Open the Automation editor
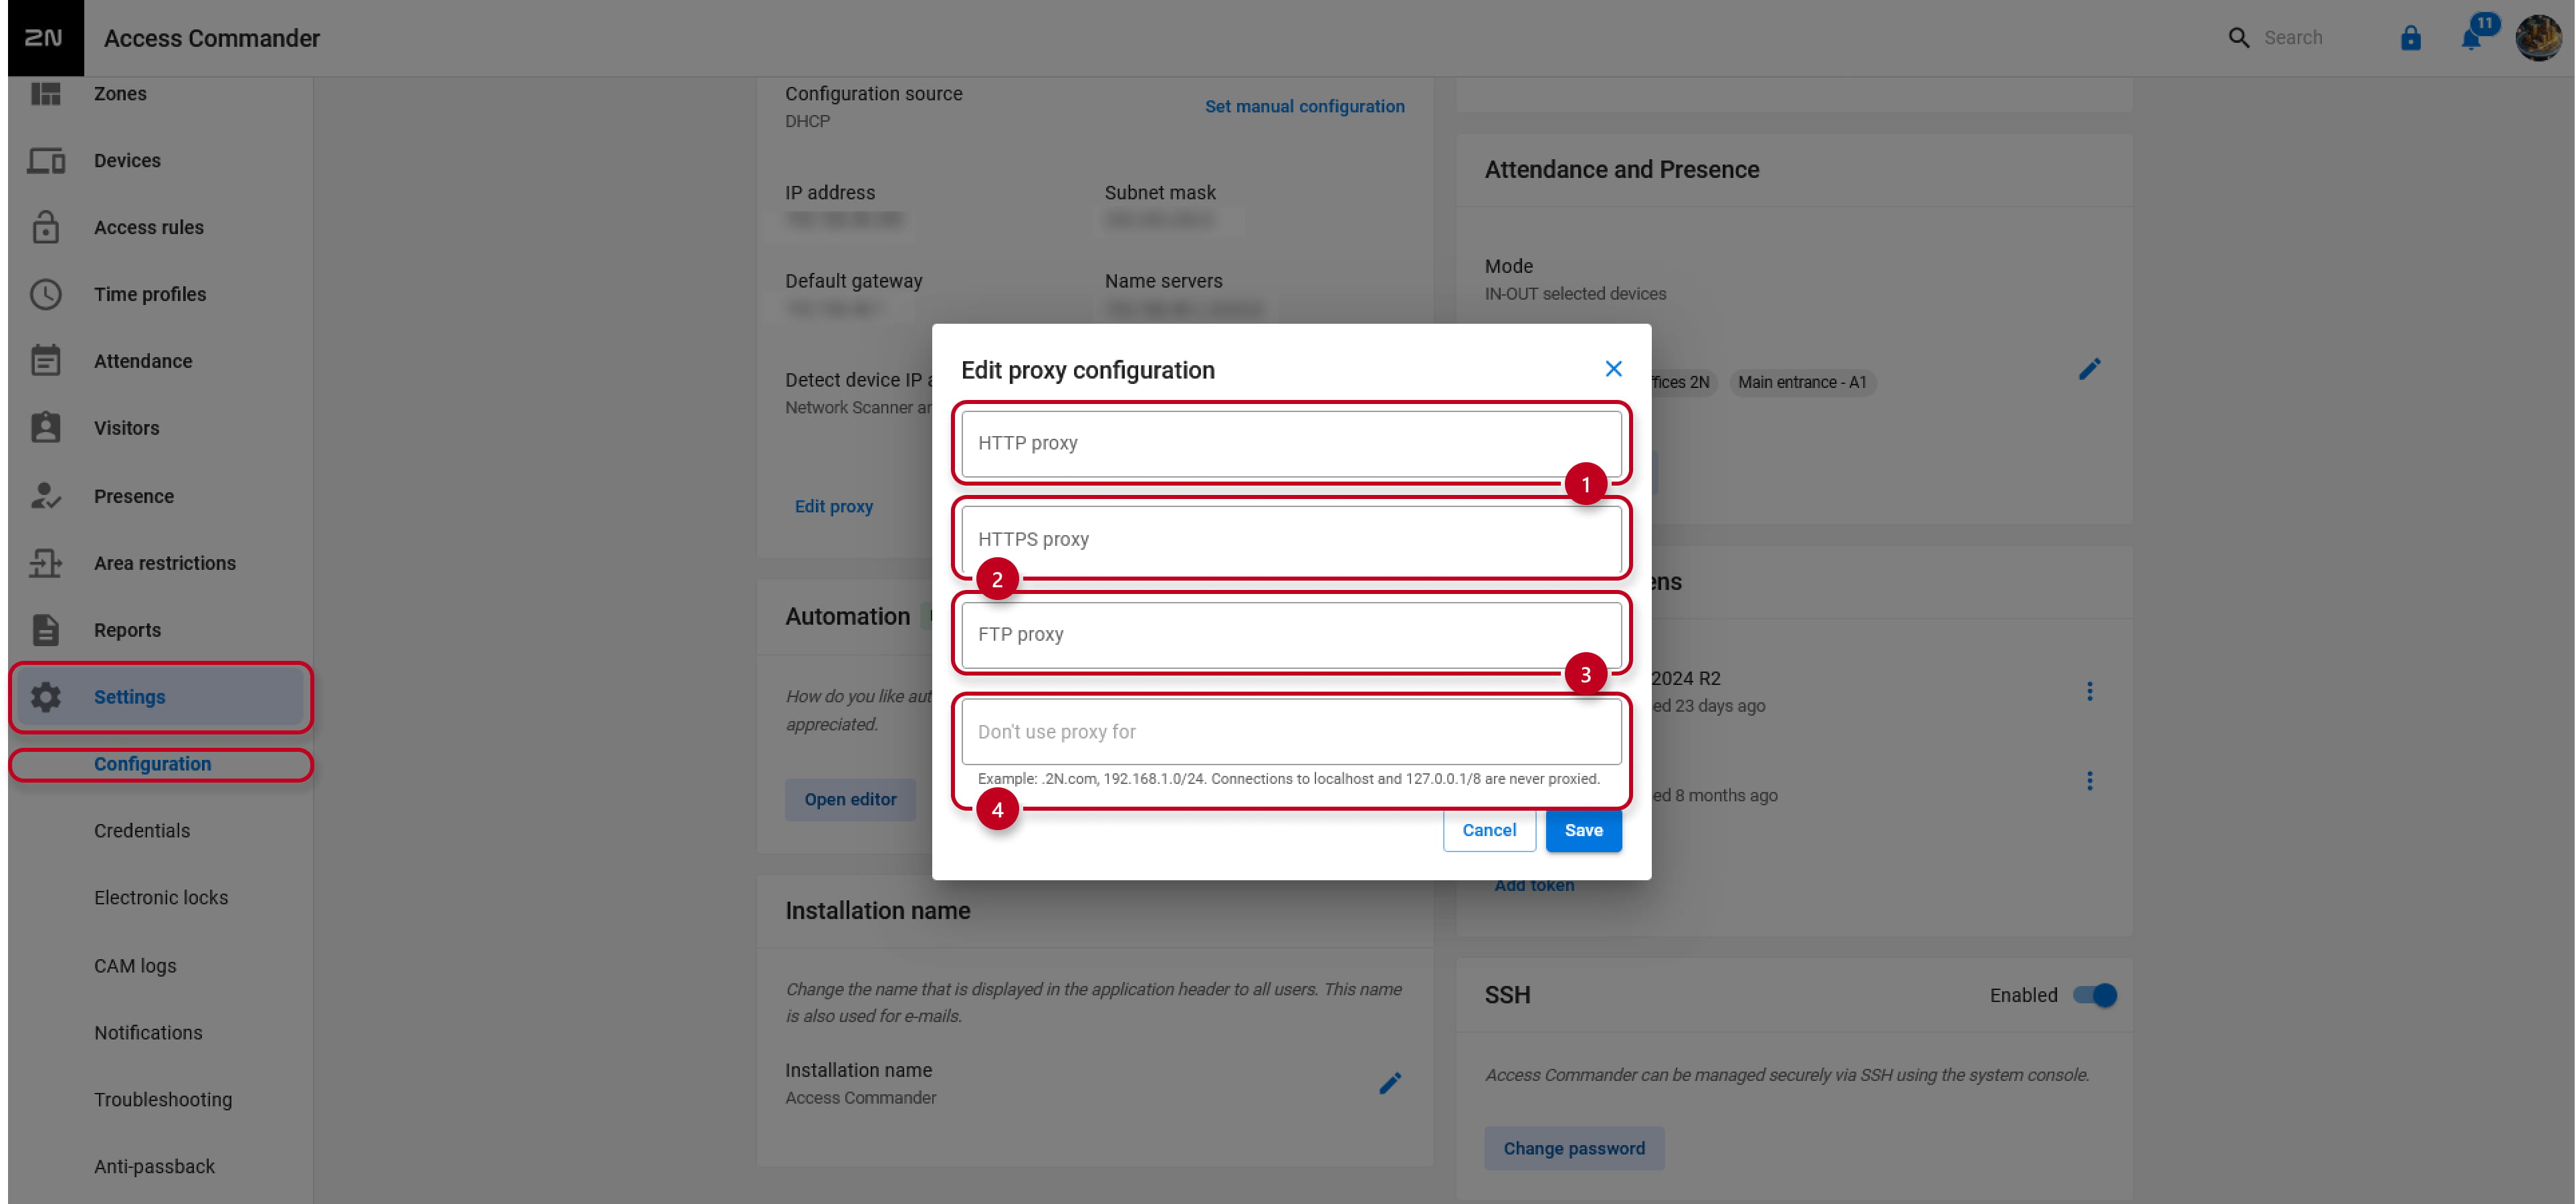2576x1204 pixels. (x=850, y=799)
